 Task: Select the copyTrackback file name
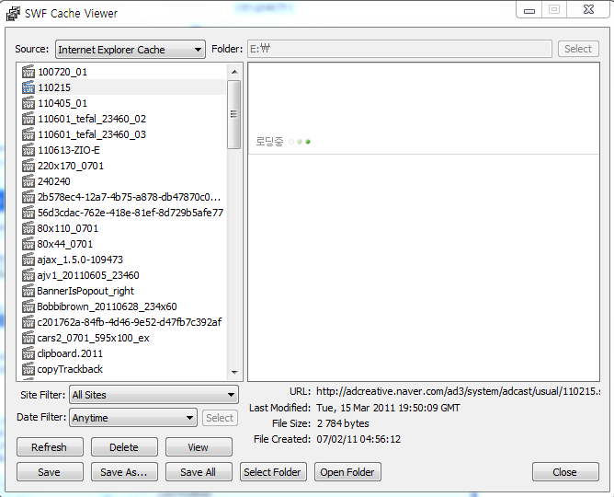click(70, 369)
